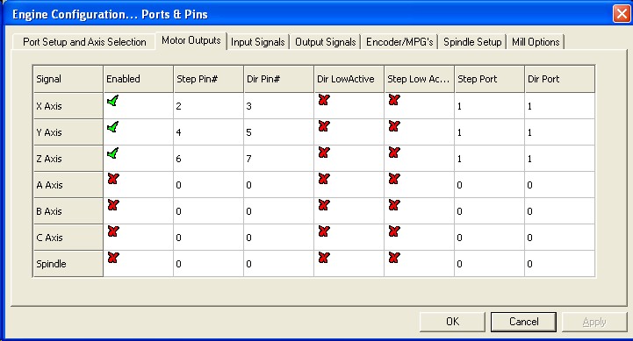Click the Cancel button

pyautogui.click(x=523, y=322)
